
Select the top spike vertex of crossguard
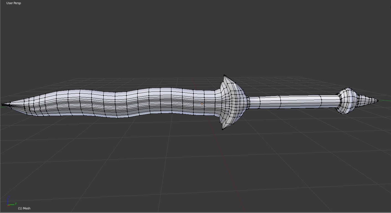(224, 75)
